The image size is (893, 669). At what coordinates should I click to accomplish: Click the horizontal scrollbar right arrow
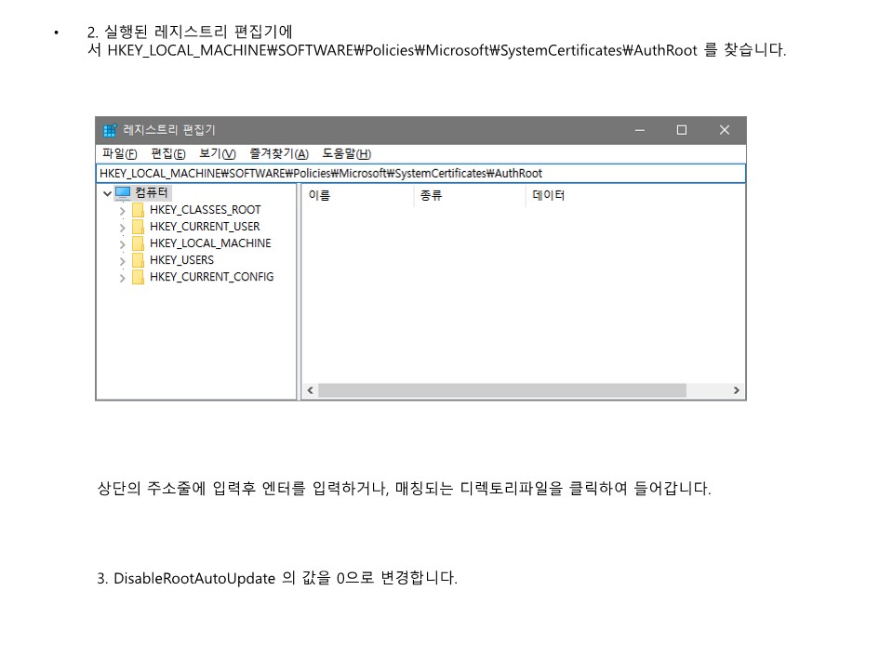coord(737,390)
